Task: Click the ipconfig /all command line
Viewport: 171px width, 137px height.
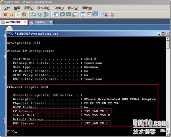Action: click(x=24, y=43)
